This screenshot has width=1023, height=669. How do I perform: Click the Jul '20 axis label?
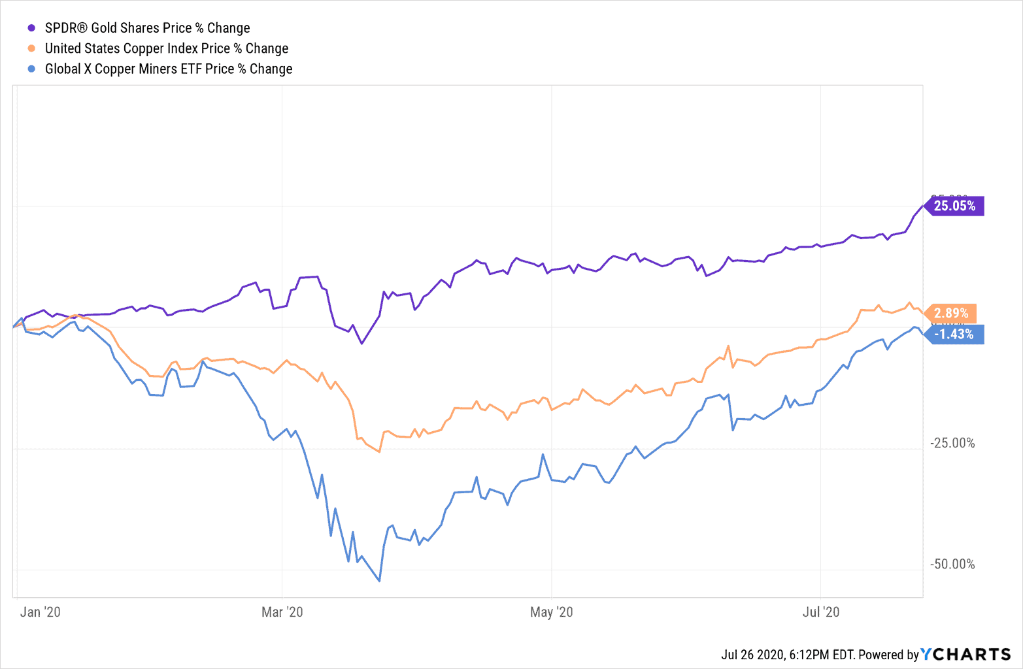tap(820, 612)
